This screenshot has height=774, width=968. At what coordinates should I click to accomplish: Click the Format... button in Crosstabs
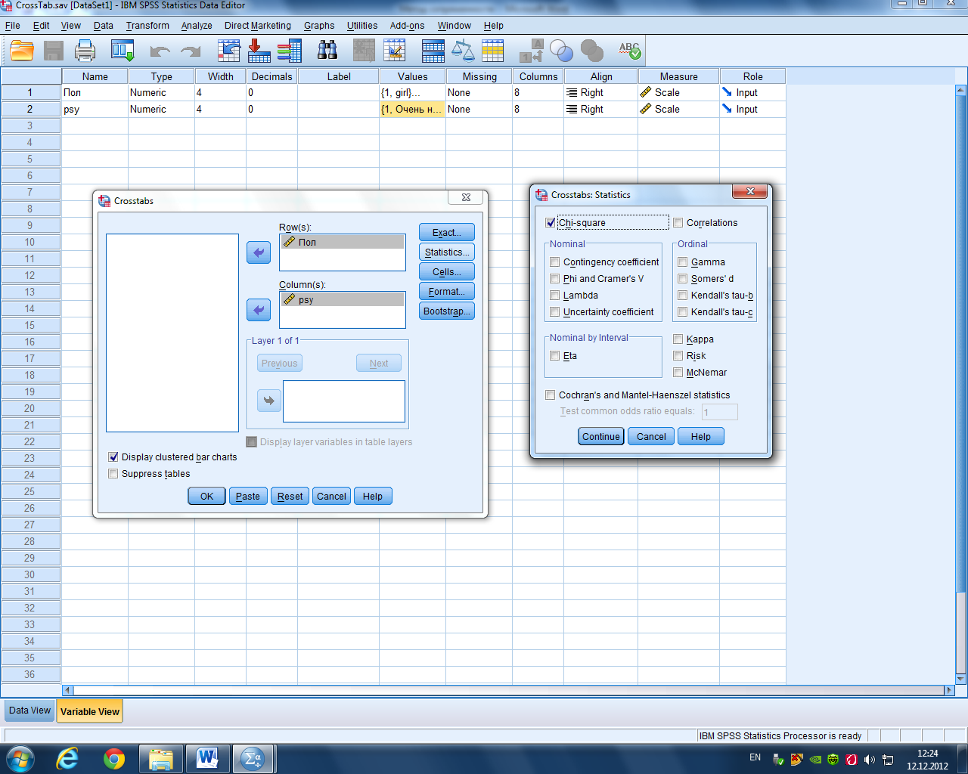tap(447, 291)
